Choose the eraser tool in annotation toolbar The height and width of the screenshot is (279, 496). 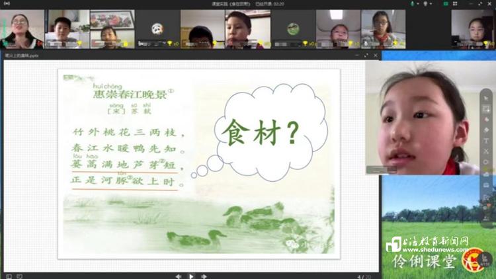point(486,130)
